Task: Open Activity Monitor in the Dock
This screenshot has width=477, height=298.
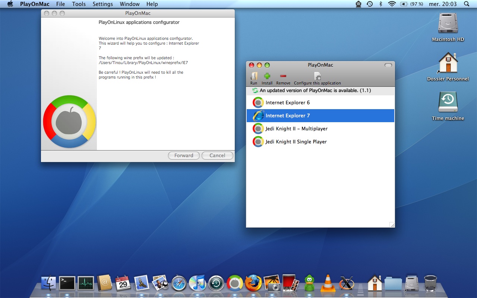Action: pyautogui.click(x=86, y=283)
